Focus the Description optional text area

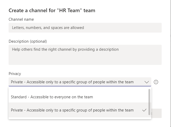(x=85, y=55)
